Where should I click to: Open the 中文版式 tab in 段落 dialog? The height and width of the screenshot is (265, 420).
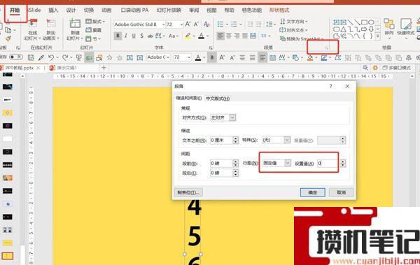click(x=218, y=99)
